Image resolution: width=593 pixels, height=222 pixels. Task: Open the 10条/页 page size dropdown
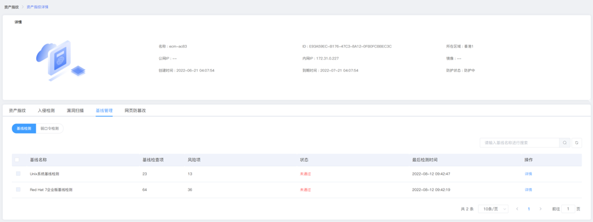(493, 209)
